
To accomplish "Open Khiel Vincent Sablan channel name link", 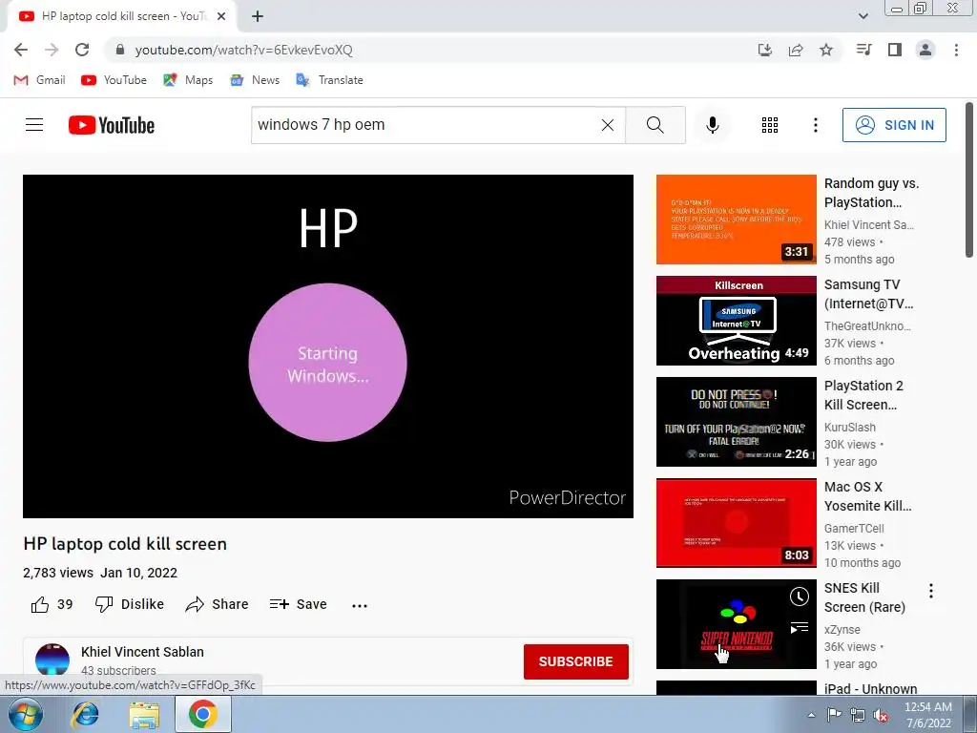I will coord(143,652).
